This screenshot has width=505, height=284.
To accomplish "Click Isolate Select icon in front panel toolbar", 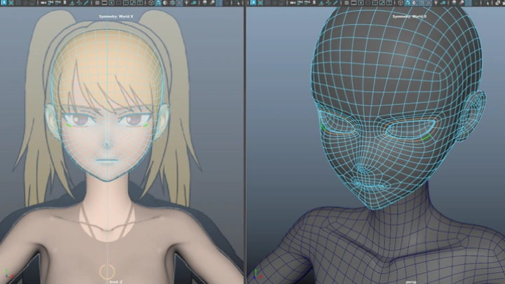I will tap(237, 3).
